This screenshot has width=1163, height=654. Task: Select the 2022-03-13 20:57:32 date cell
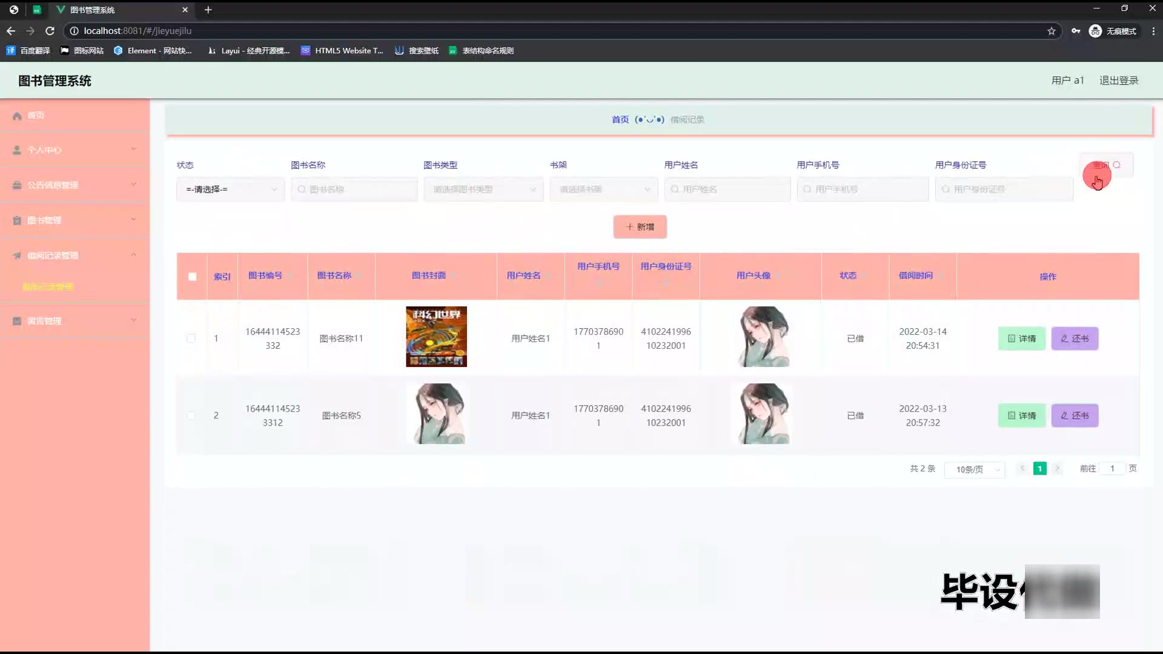point(923,415)
